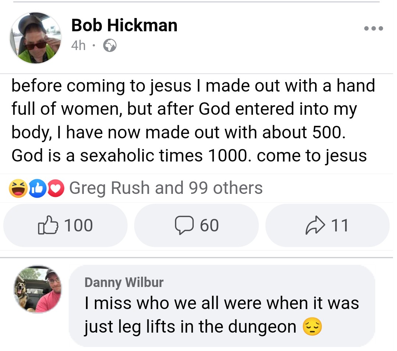The width and height of the screenshot is (397, 351).
Task: Click the Danny Wilbur commenter name
Action: coord(124,282)
